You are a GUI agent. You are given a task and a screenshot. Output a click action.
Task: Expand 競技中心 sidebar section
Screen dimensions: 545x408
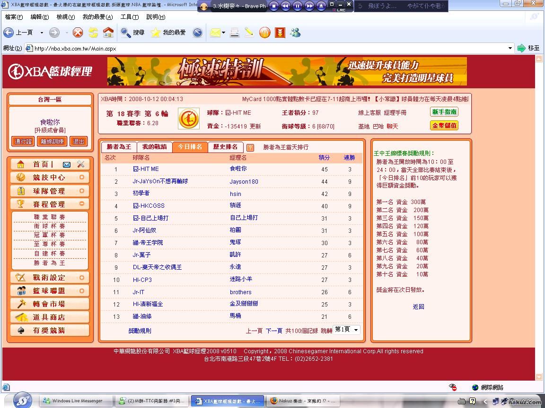tap(82, 177)
